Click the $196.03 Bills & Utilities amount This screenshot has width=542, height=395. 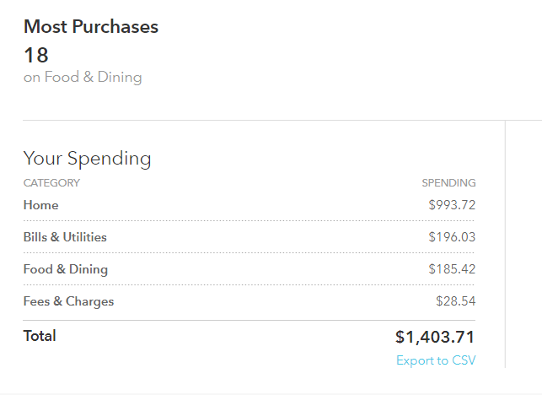(452, 237)
